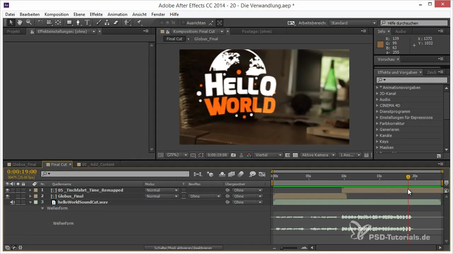The width and height of the screenshot is (453, 254).
Task: Open Übergeordnet dropdown for helloWorldSoundCut.wav
Action: 247,202
